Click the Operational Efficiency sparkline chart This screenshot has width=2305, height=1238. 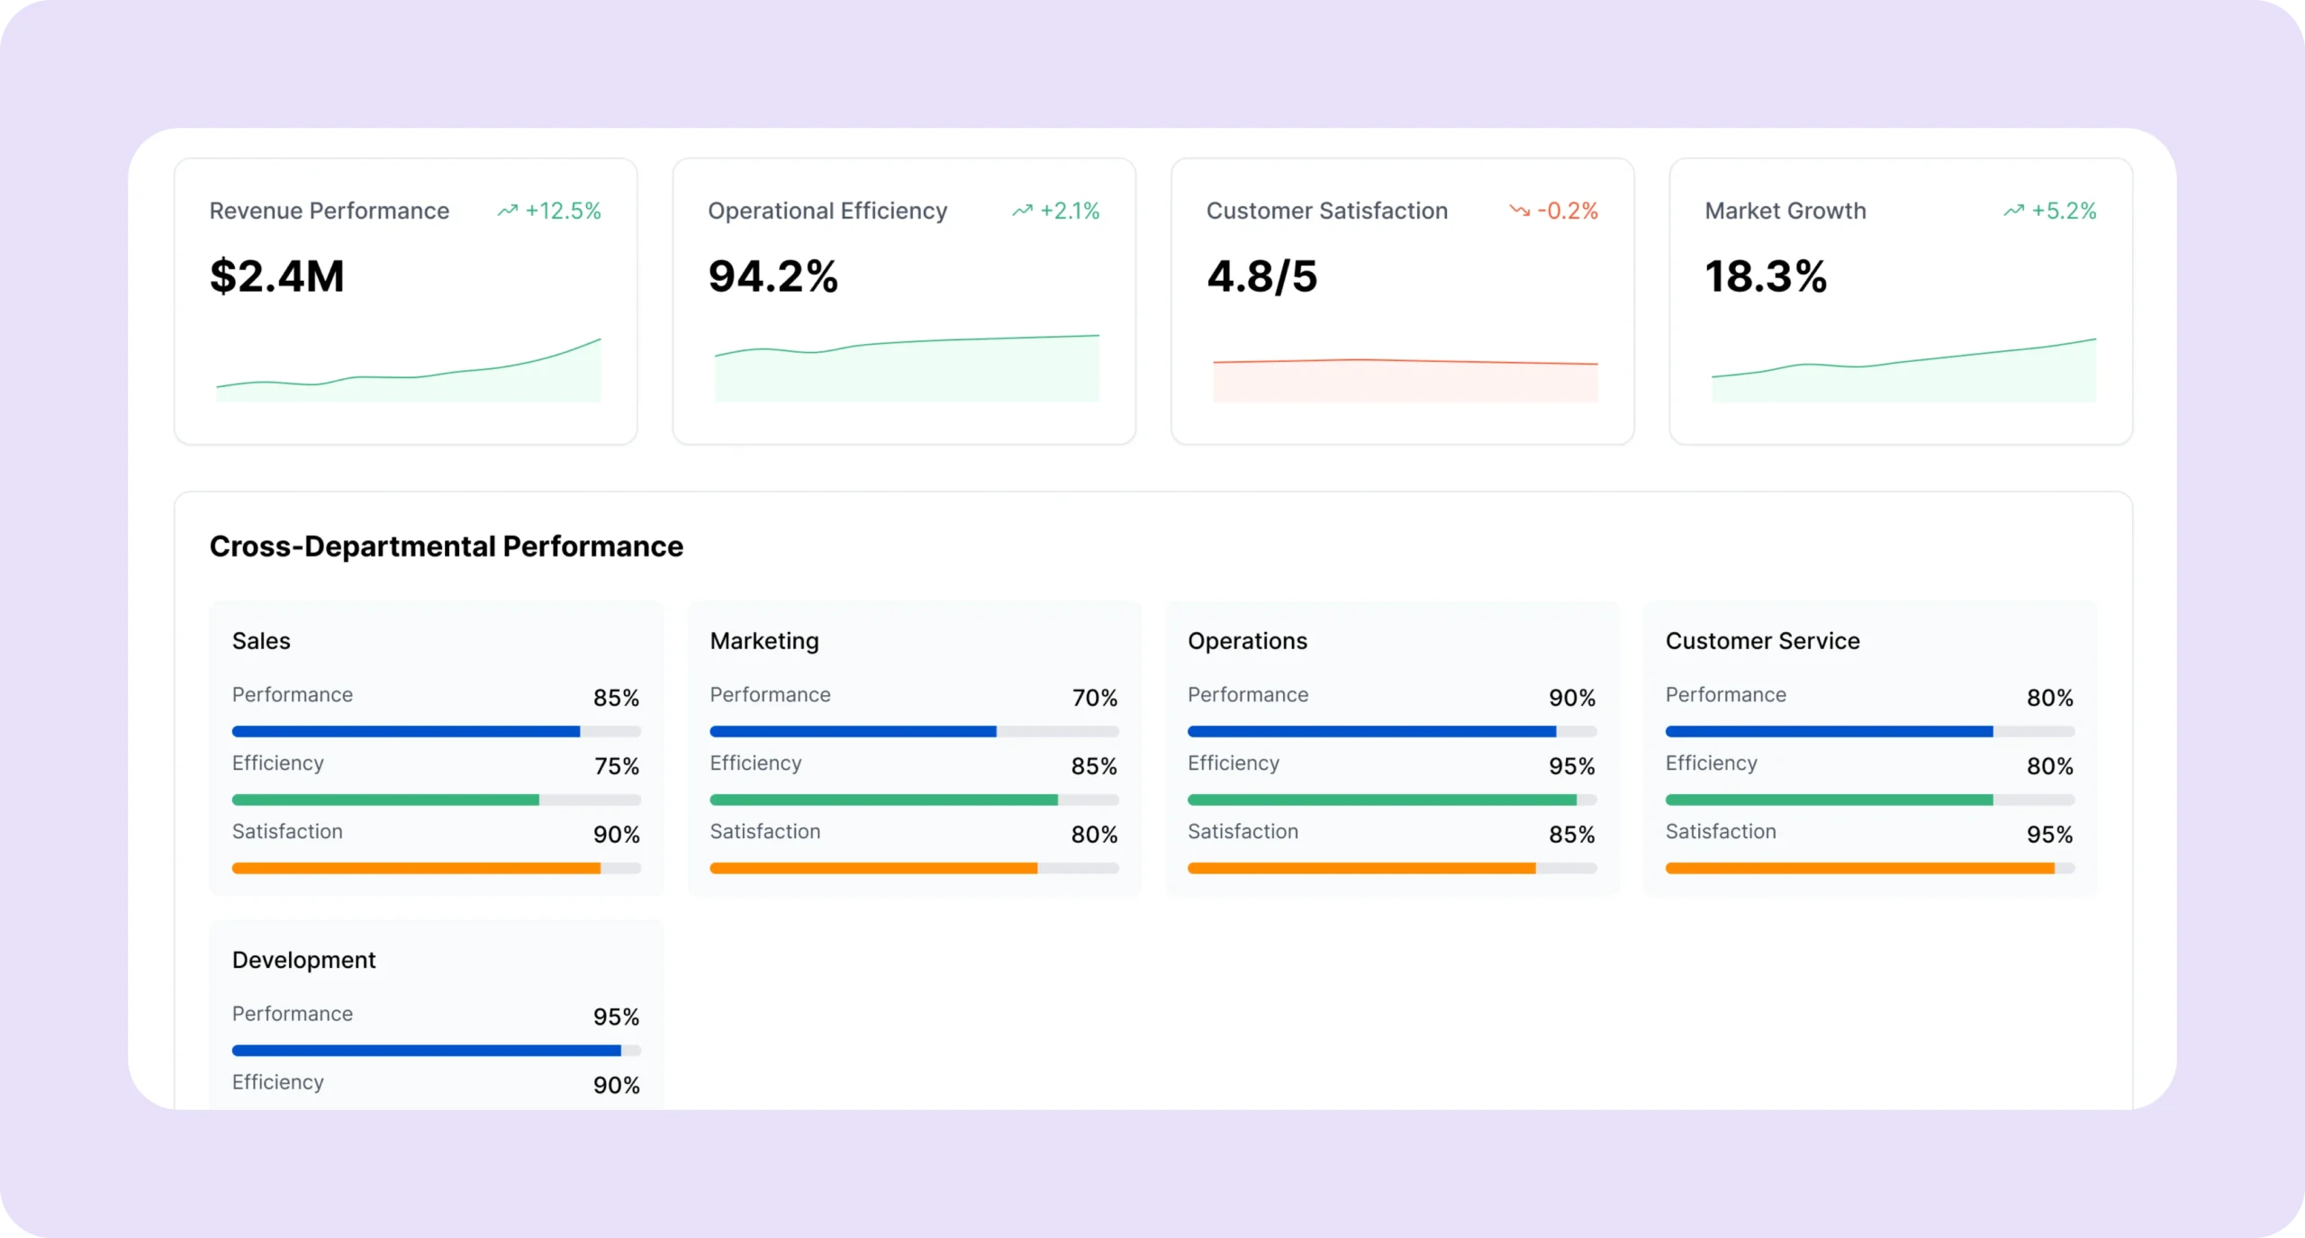click(x=907, y=369)
